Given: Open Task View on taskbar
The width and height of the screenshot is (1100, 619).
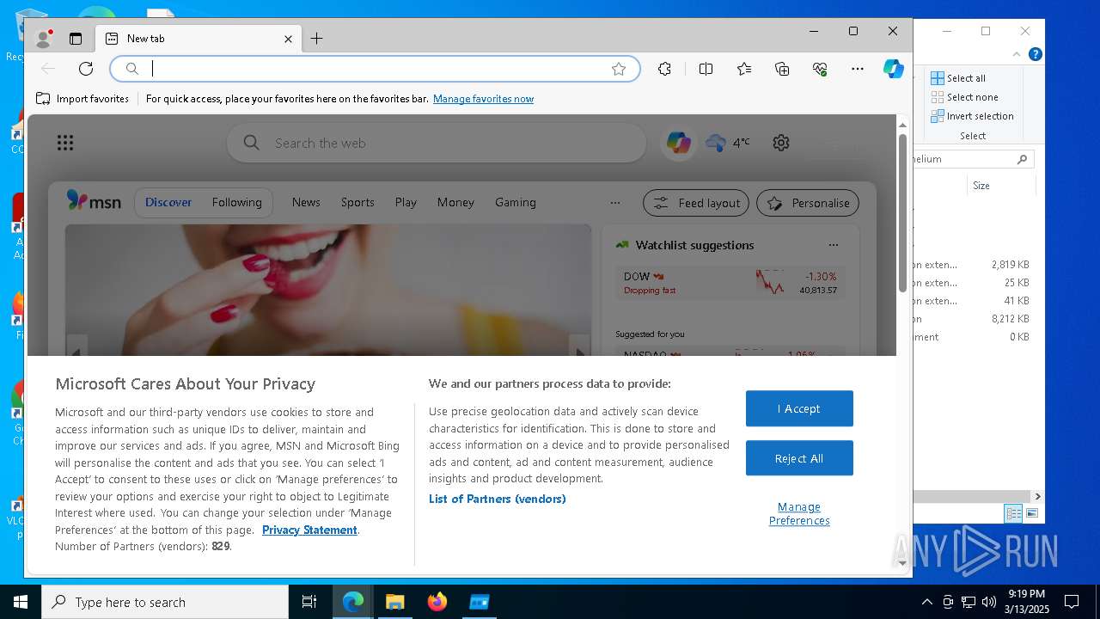Looking at the screenshot, I should [x=309, y=602].
